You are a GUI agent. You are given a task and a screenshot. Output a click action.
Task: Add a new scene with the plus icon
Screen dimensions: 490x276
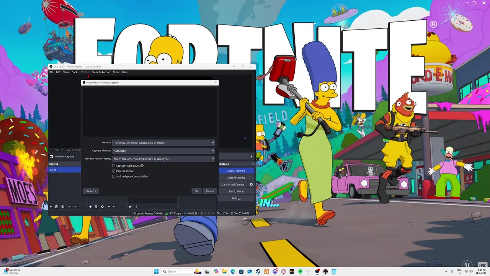coord(51,207)
